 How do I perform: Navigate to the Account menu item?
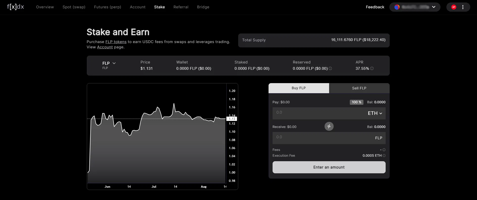[138, 7]
